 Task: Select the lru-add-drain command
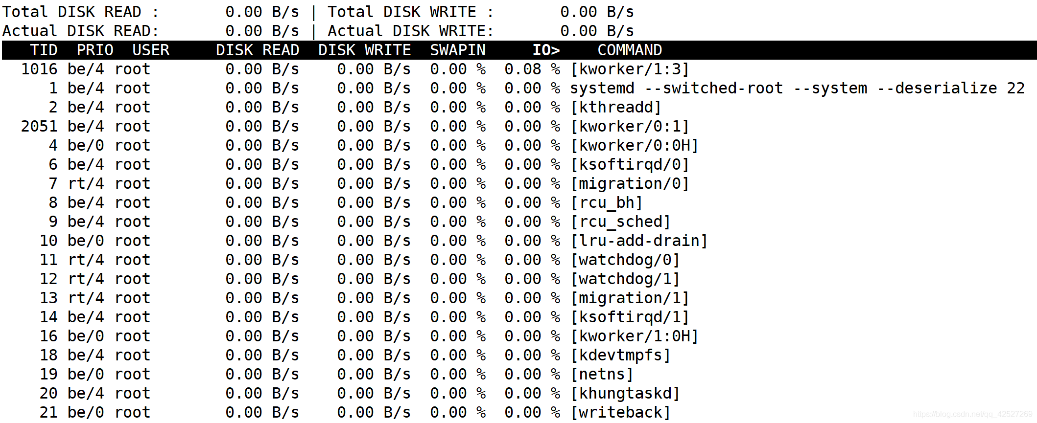(x=639, y=241)
